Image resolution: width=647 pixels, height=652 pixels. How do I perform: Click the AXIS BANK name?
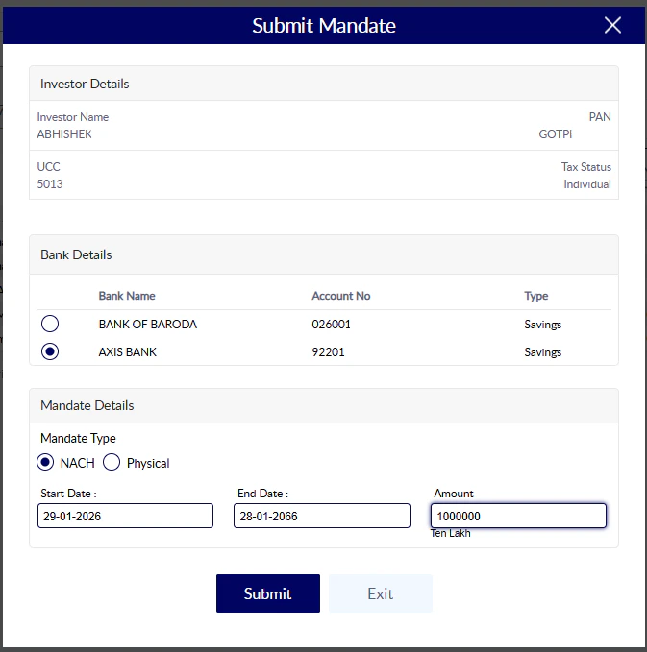[128, 351]
